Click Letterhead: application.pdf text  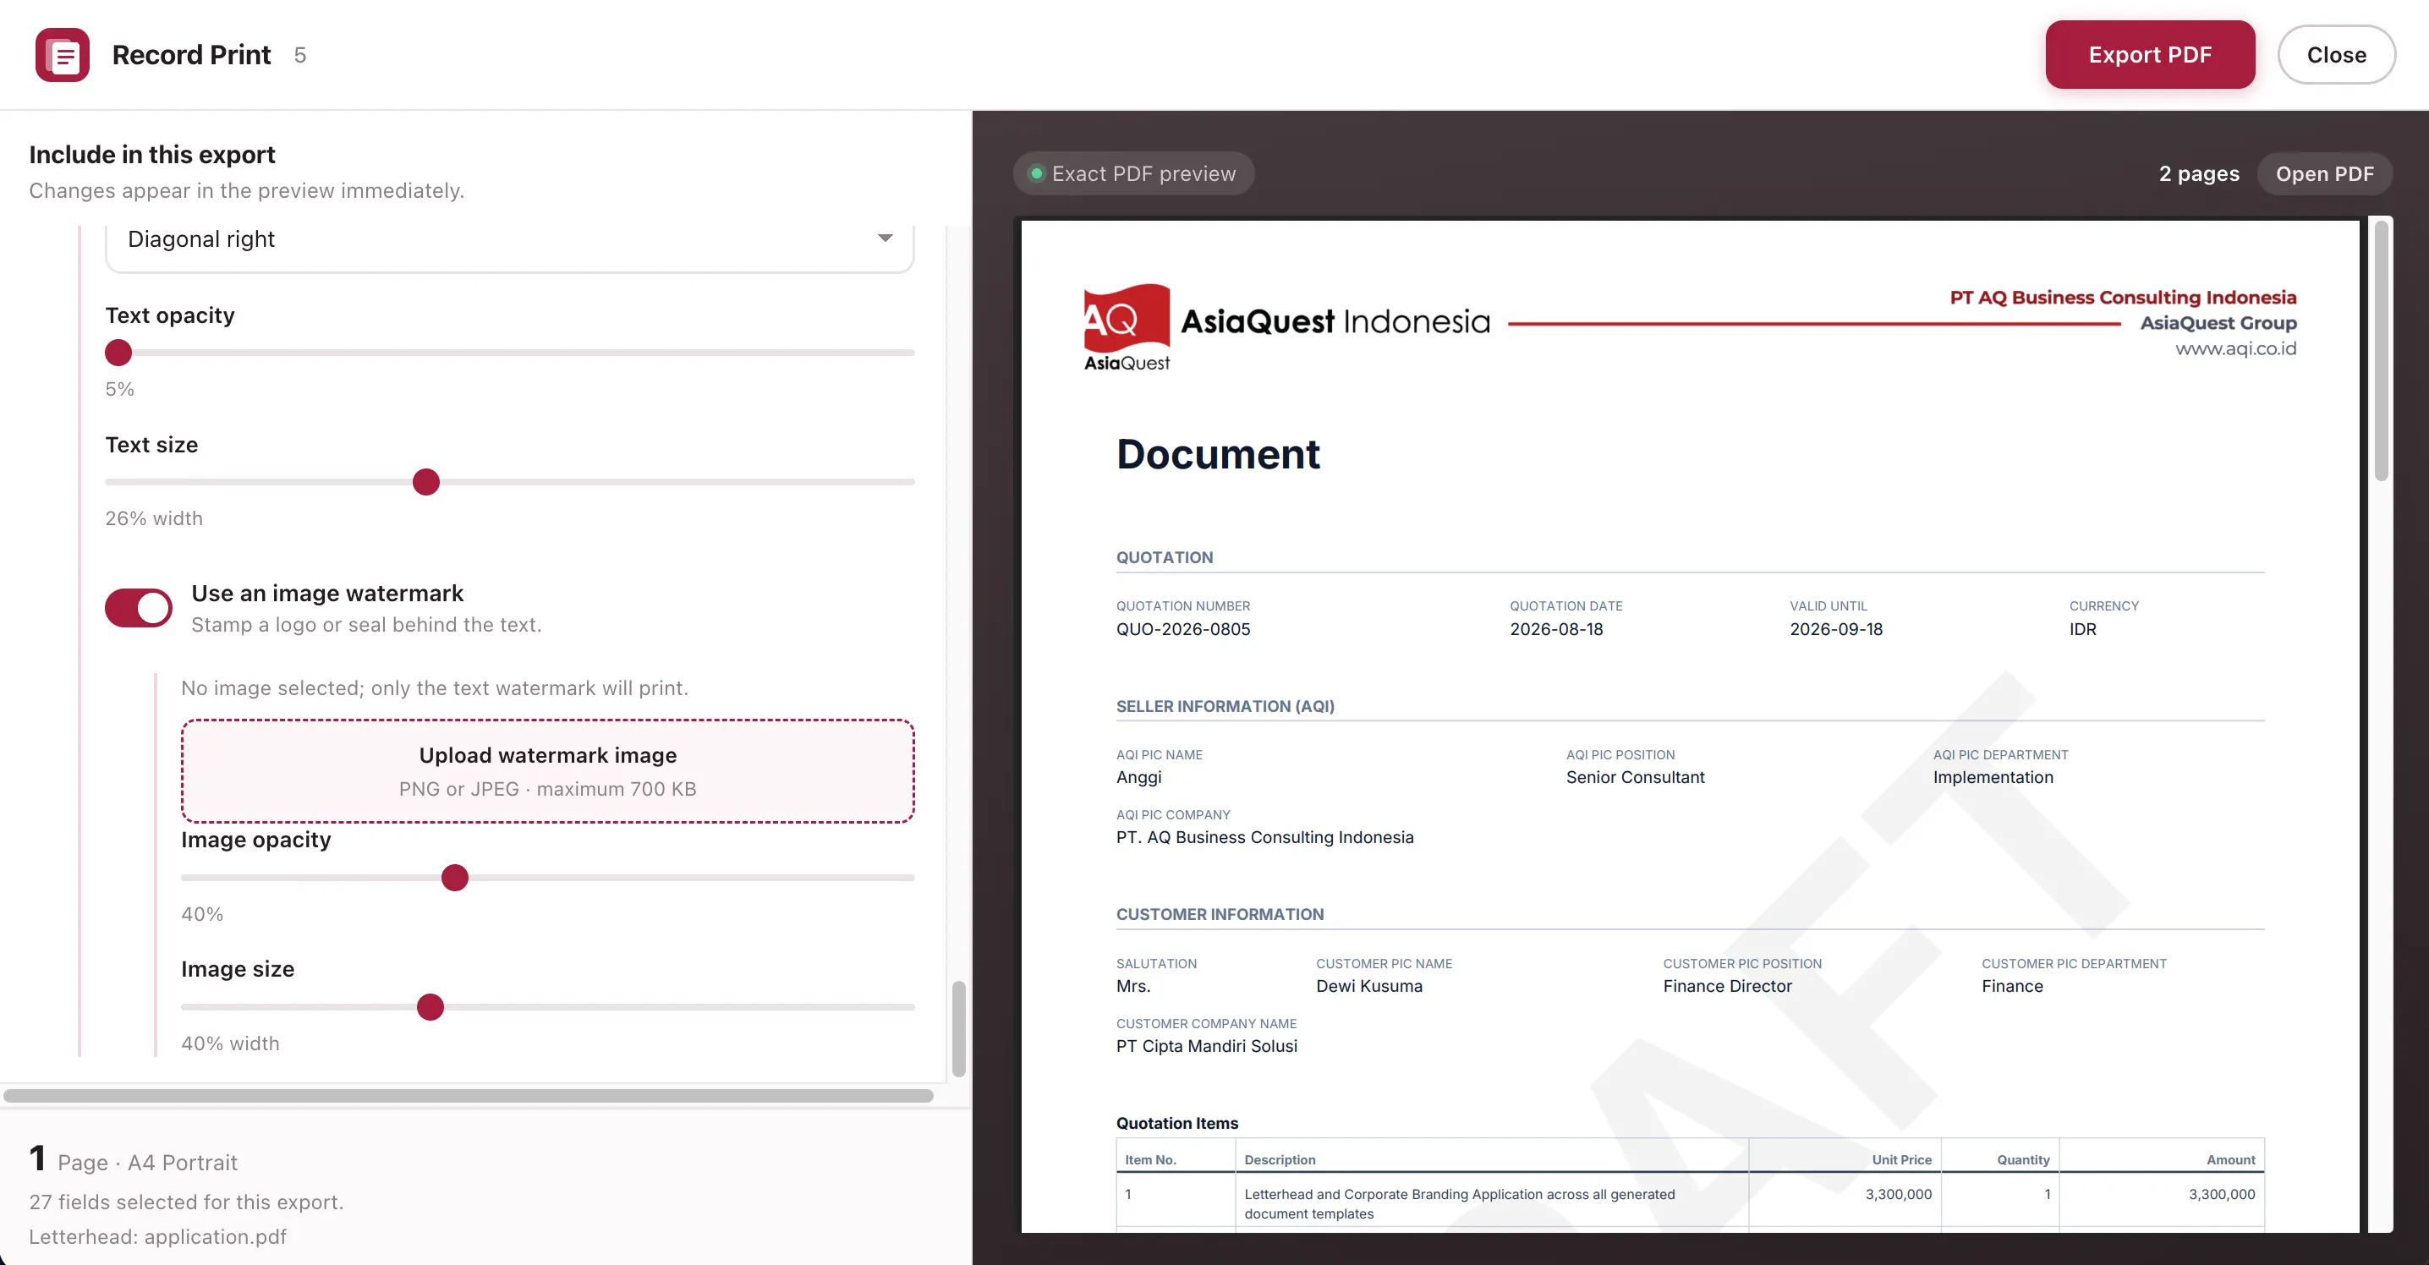point(157,1237)
